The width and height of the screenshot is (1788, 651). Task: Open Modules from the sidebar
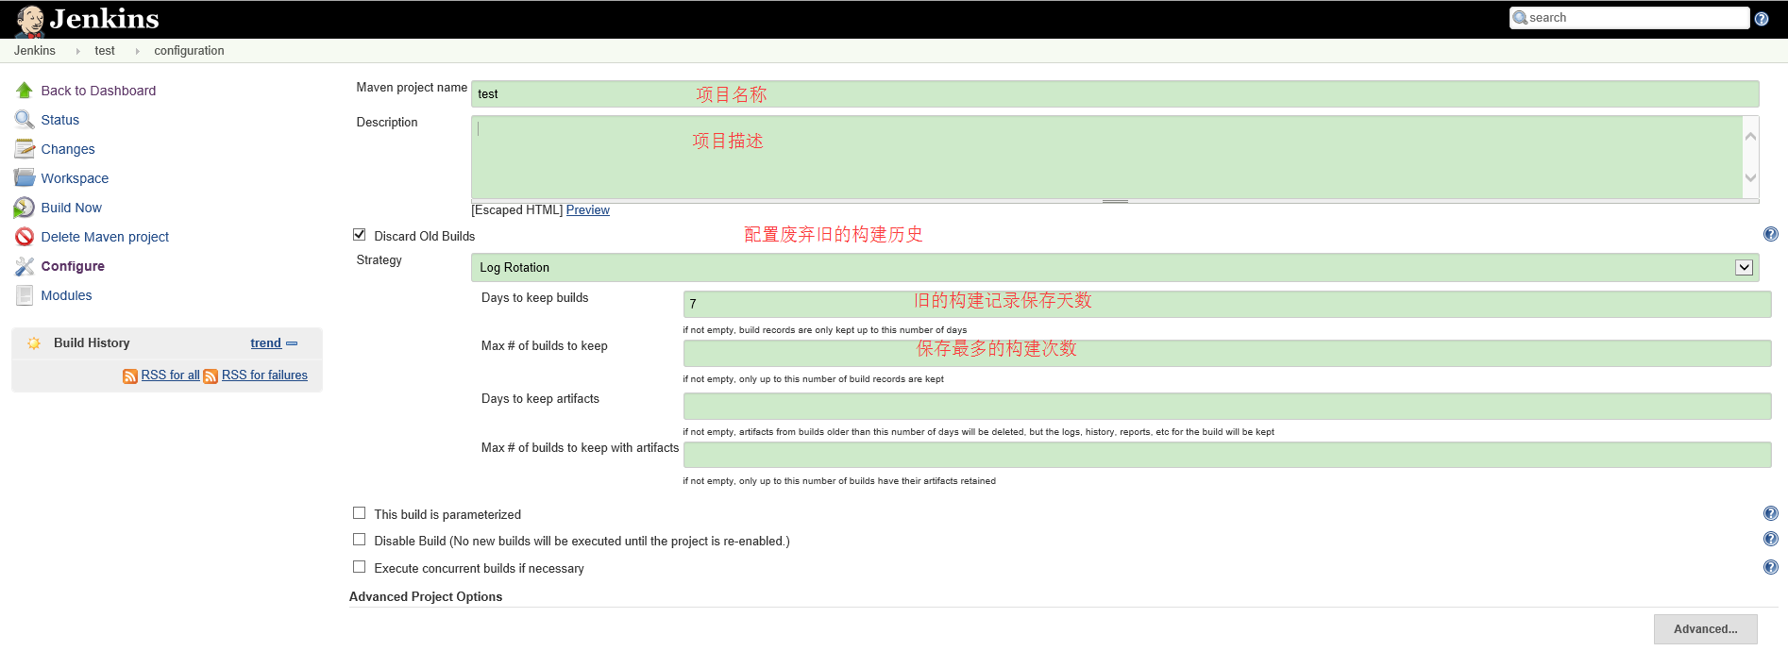tap(66, 295)
